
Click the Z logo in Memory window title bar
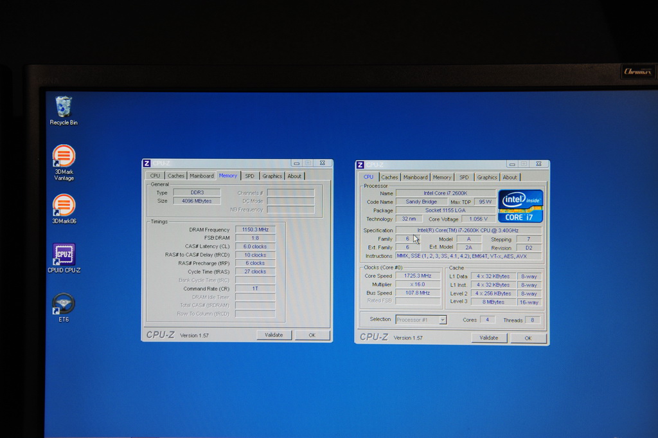[147, 163]
